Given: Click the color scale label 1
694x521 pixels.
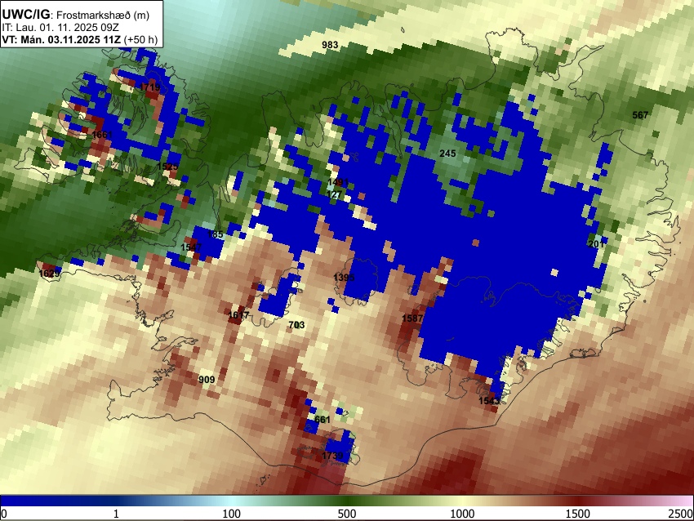Looking at the screenshot, I should click(x=116, y=514).
